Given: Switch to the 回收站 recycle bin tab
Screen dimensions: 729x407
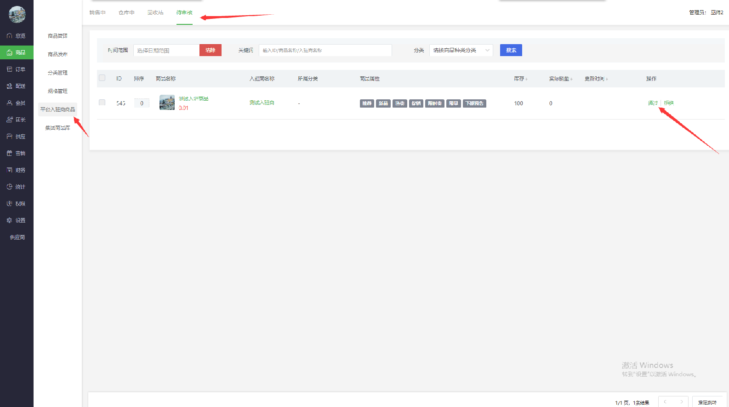Looking at the screenshot, I should [x=155, y=12].
